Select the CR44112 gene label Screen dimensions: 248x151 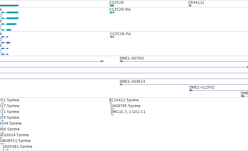[x=196, y=3]
